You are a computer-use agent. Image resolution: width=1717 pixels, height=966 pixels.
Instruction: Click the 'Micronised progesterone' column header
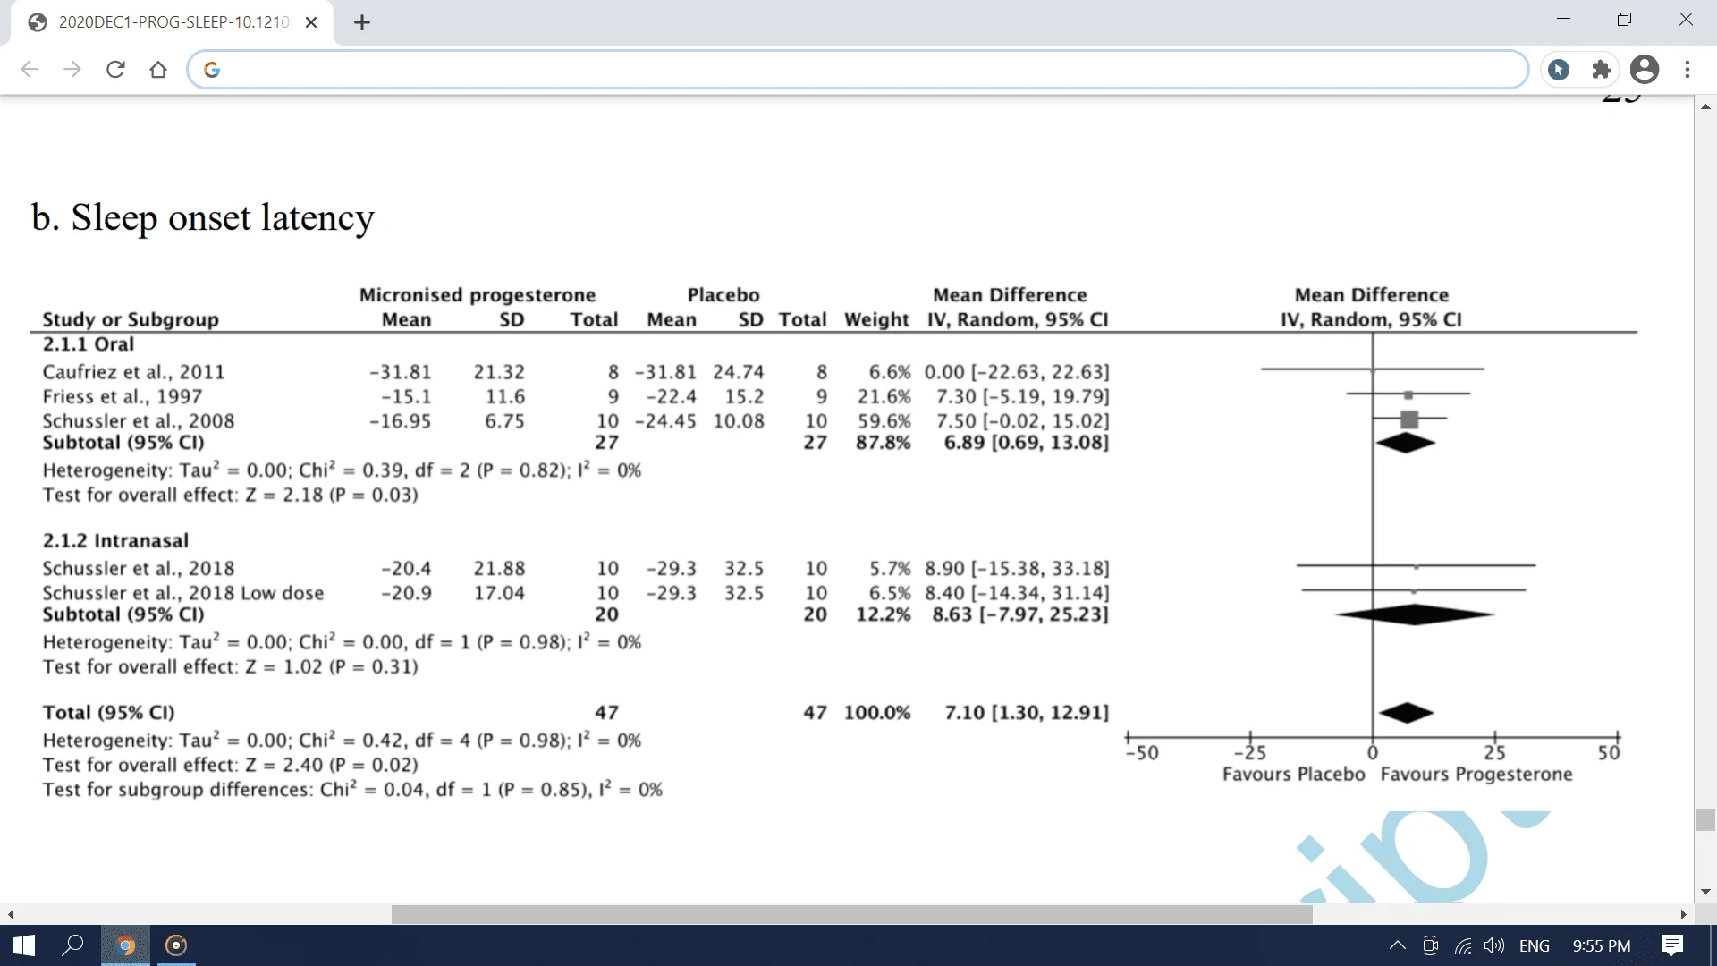(478, 295)
